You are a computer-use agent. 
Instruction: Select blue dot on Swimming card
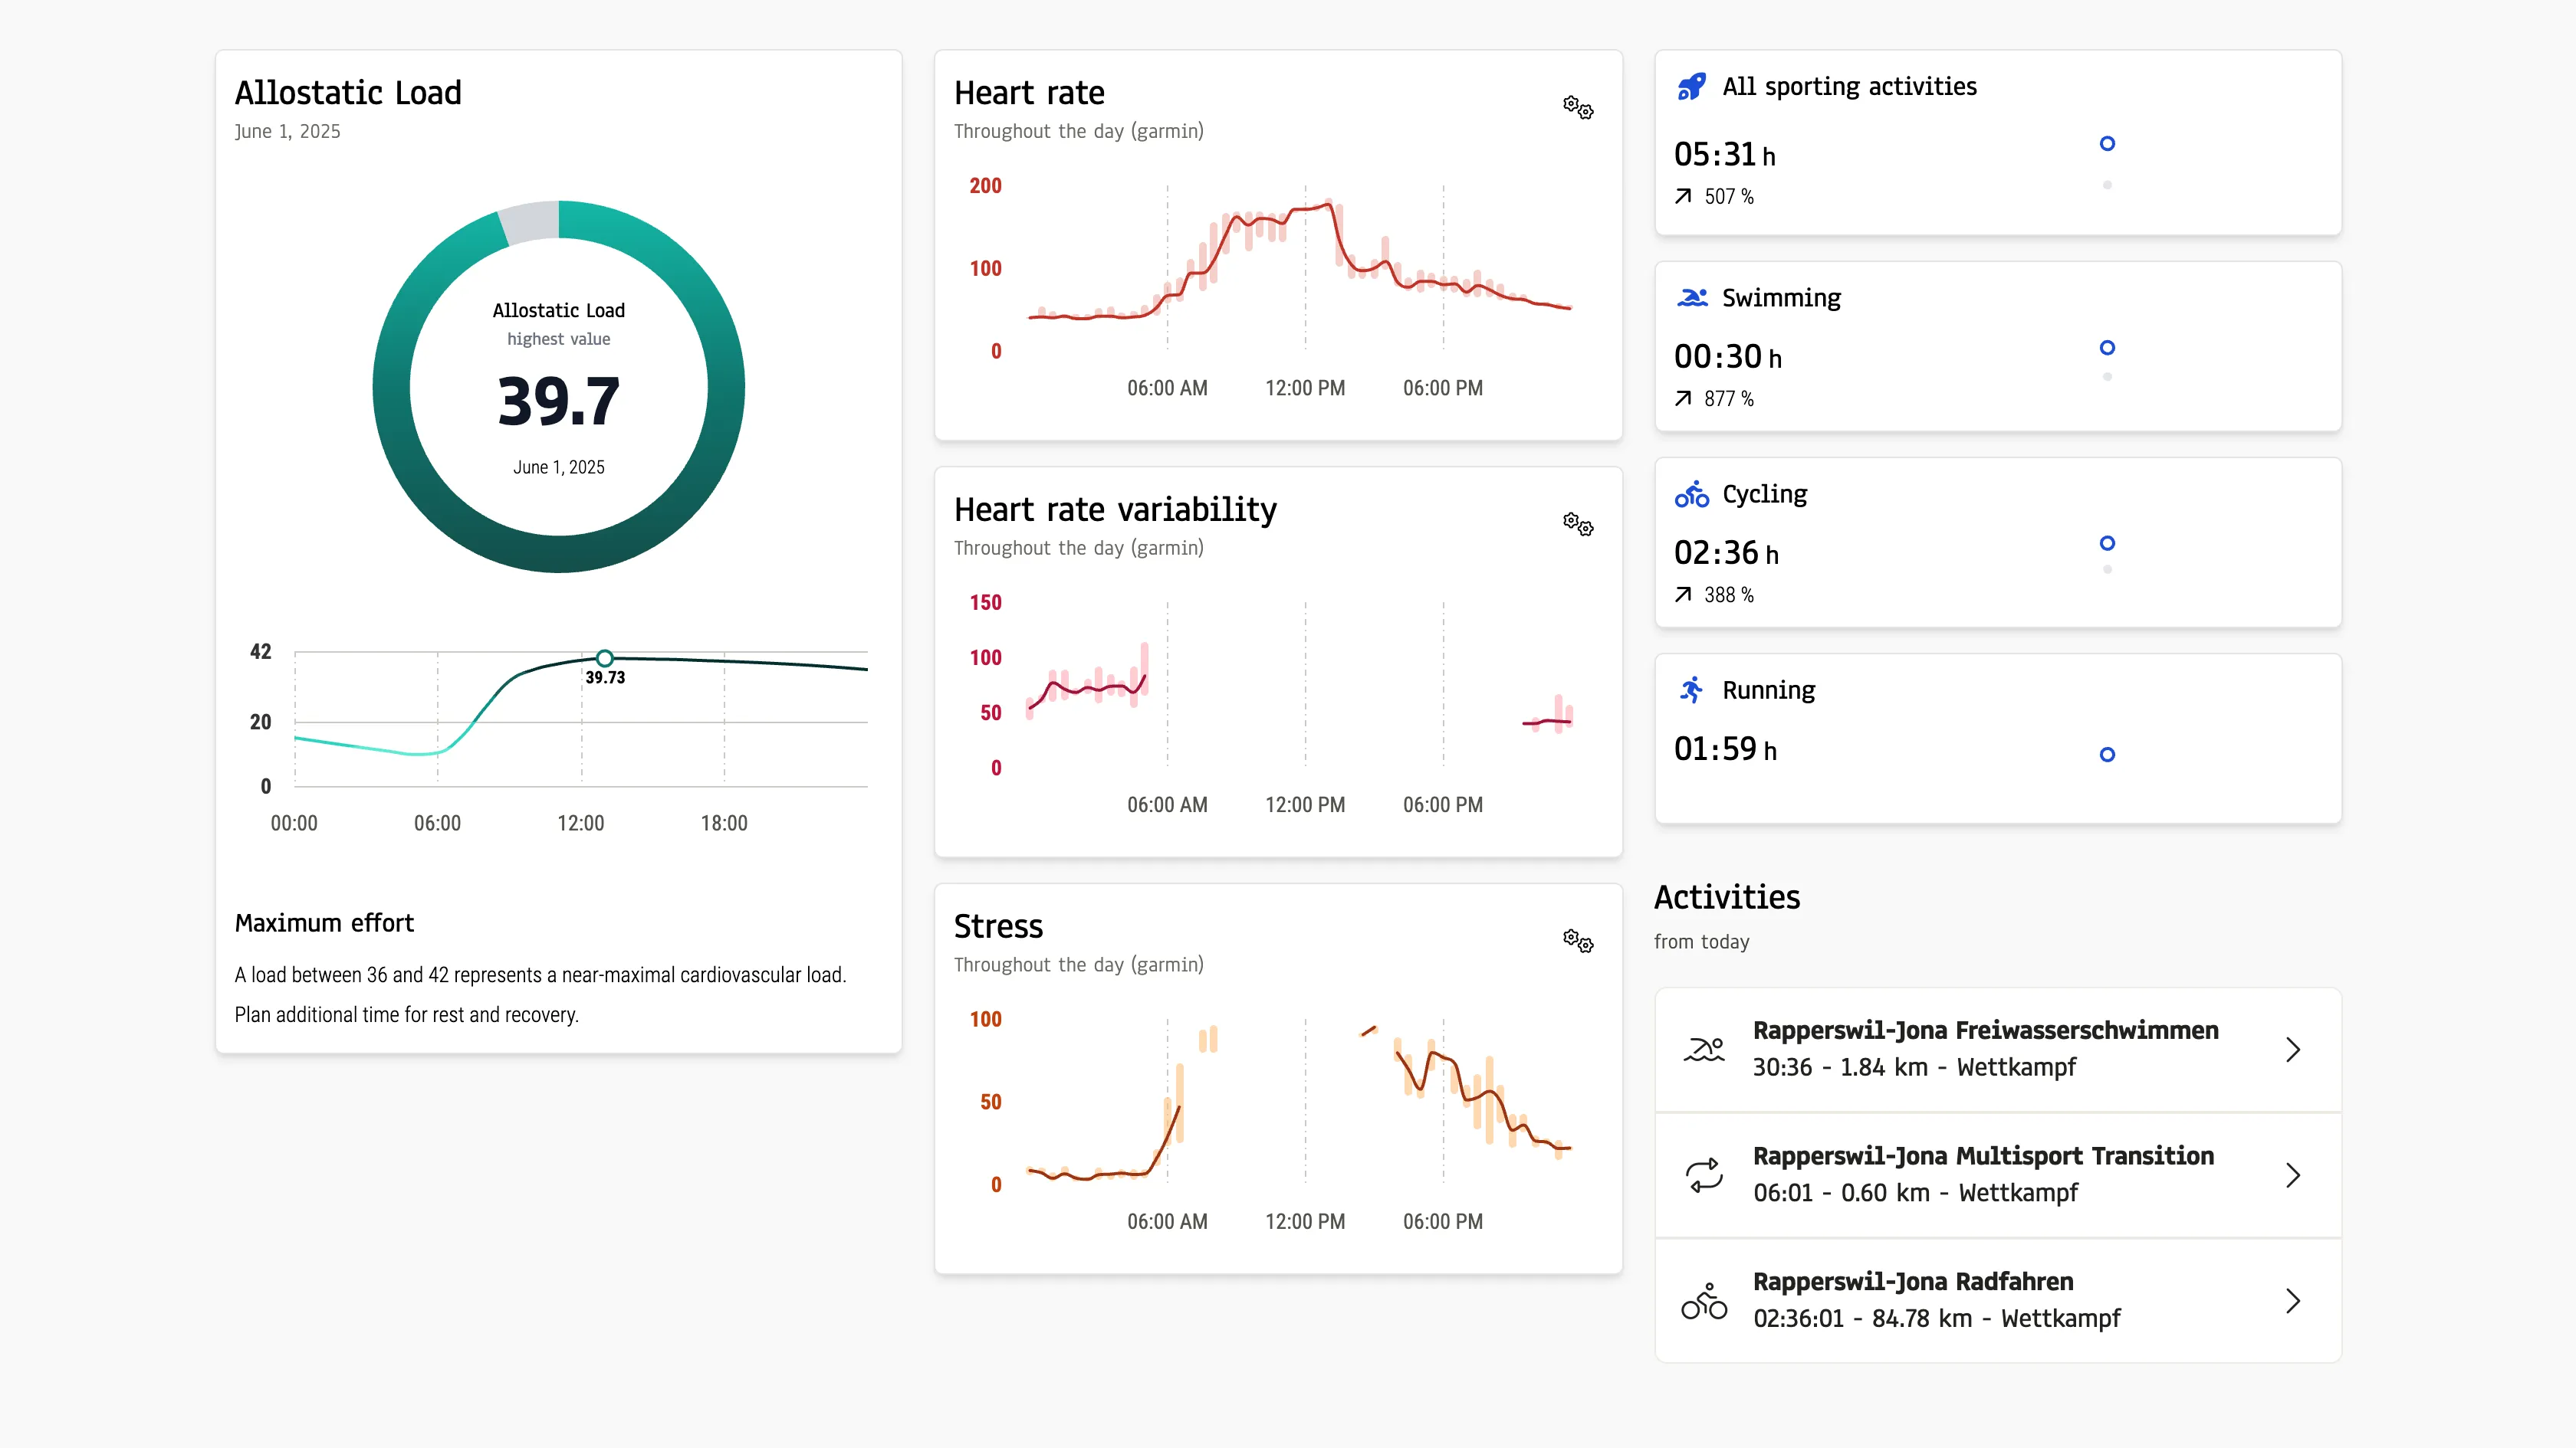[2107, 348]
